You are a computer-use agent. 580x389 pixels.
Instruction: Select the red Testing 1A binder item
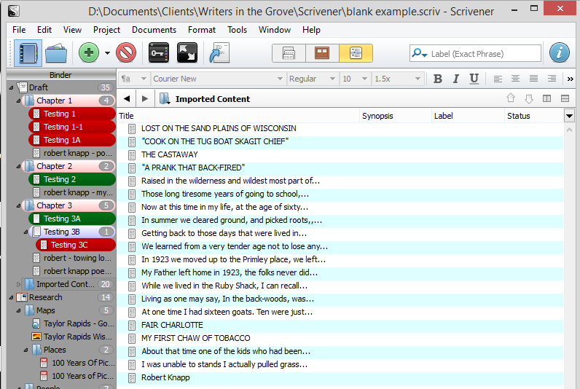point(61,140)
